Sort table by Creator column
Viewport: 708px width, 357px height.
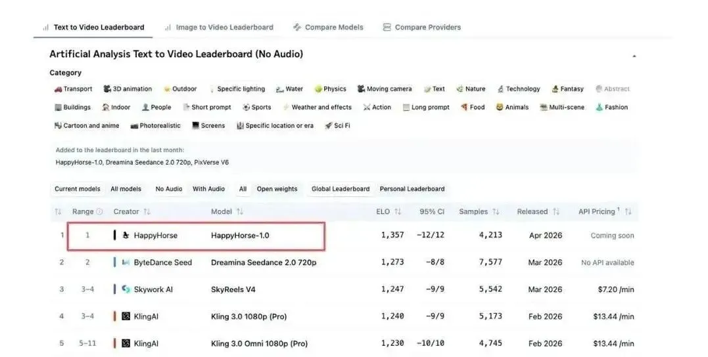pos(132,211)
